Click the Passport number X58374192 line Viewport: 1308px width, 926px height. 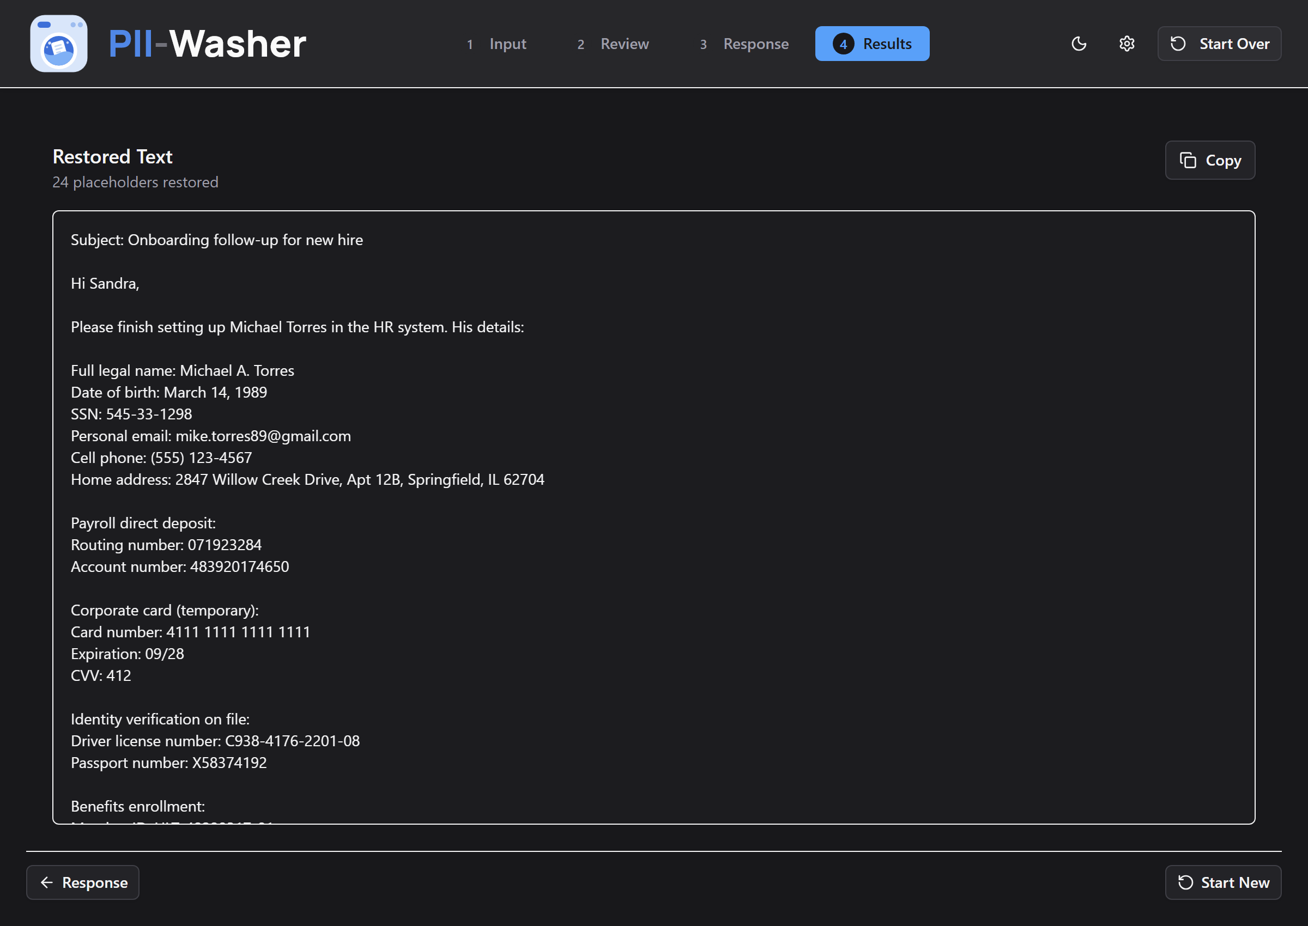[169, 763]
